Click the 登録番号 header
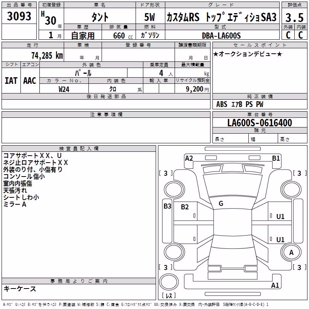The width and height of the screenshot is (309, 309). 138,45
